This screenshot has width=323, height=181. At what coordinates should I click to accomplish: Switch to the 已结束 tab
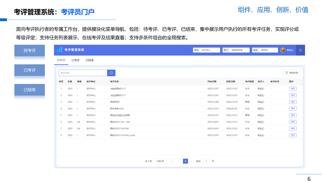(90, 60)
